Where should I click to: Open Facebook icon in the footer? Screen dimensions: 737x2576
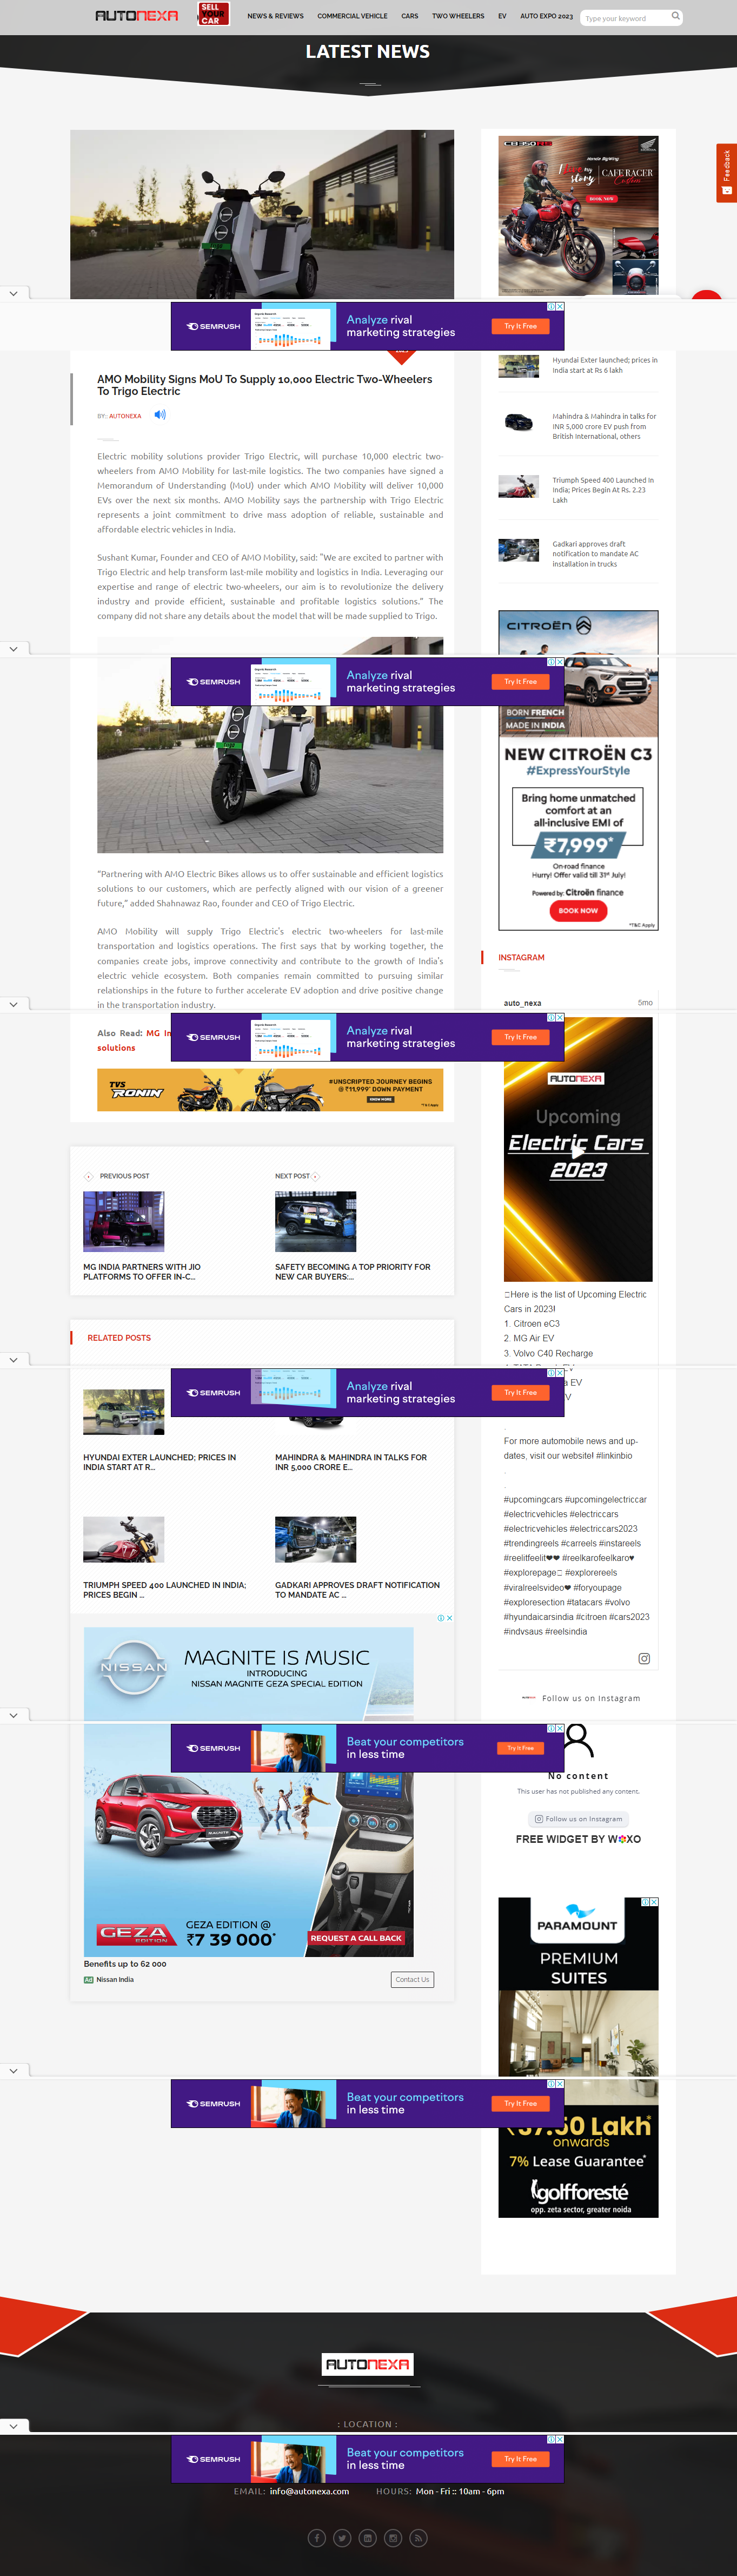(x=316, y=2537)
